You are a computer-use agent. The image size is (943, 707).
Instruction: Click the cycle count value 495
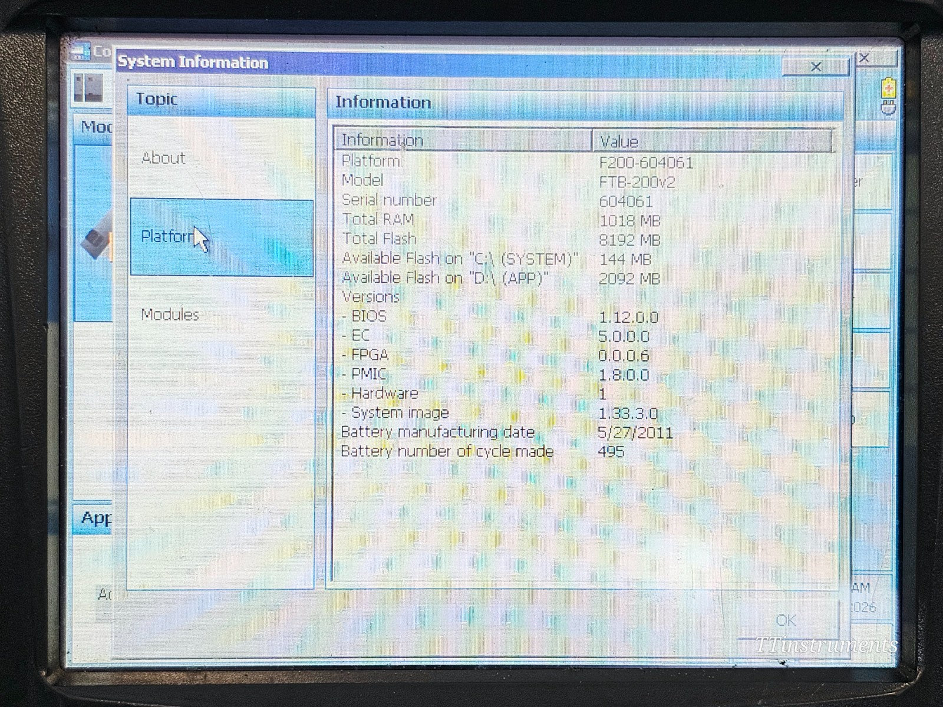pos(611,452)
